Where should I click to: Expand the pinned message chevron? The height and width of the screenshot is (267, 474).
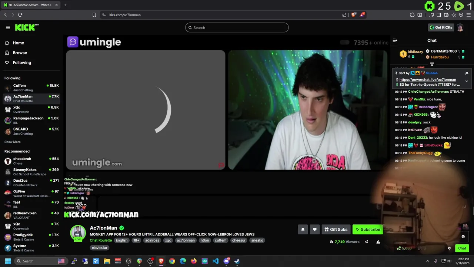point(467,81)
